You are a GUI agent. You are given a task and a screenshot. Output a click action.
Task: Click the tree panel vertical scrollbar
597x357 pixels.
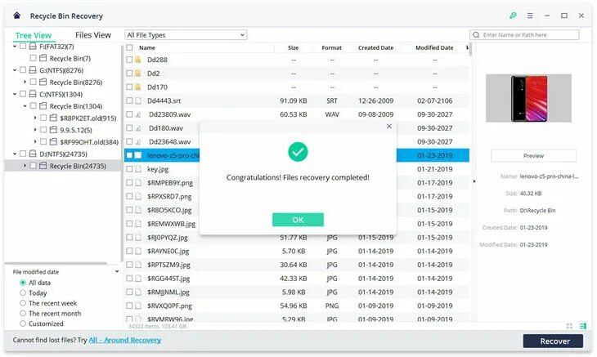(x=122, y=154)
